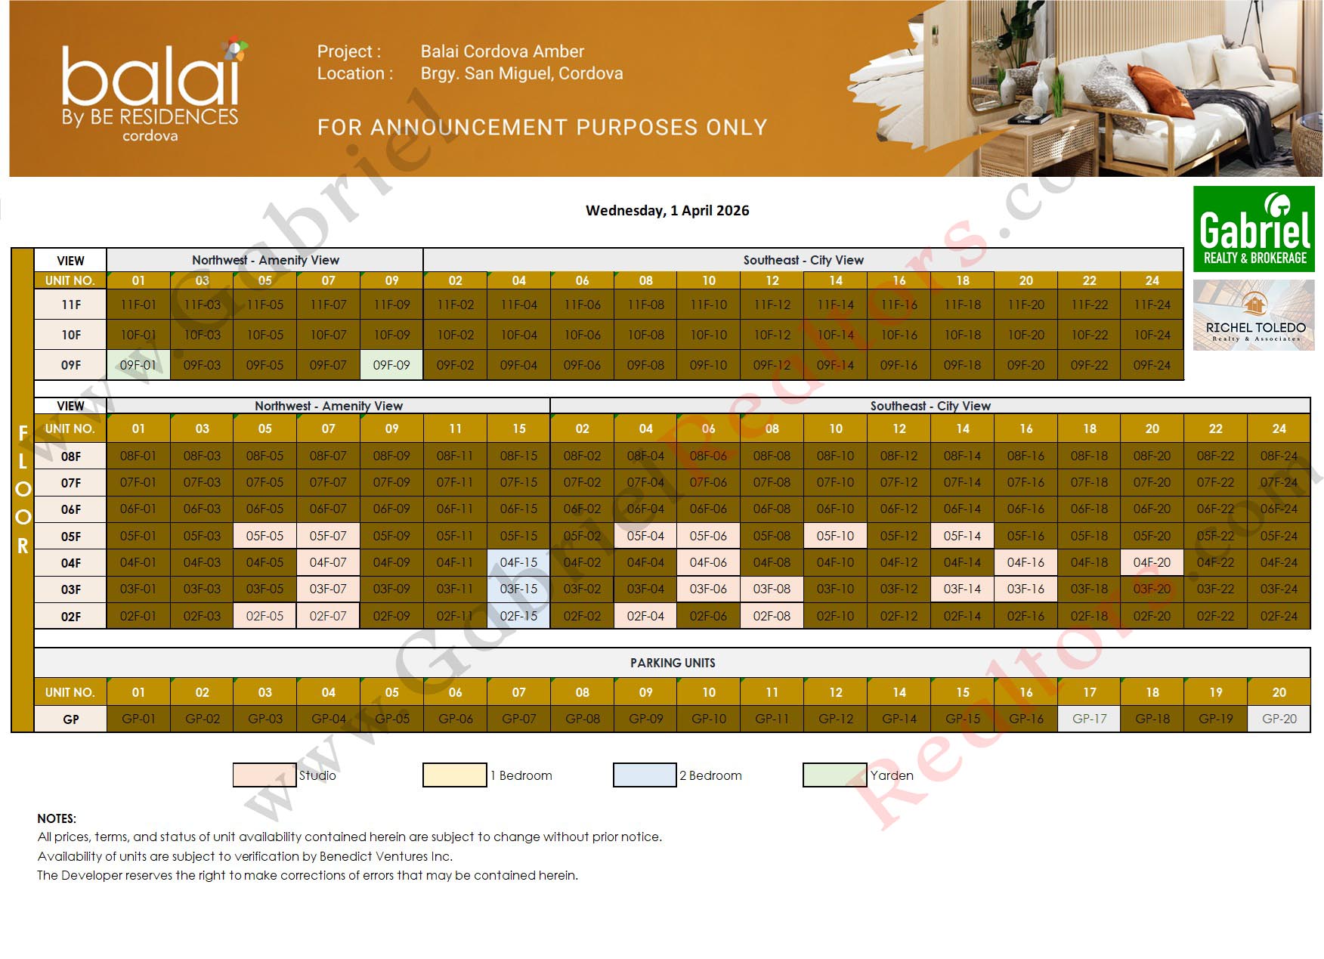The width and height of the screenshot is (1324, 959).
Task: Click the 1 Bedroom legend color swatch
Action: coord(453,775)
